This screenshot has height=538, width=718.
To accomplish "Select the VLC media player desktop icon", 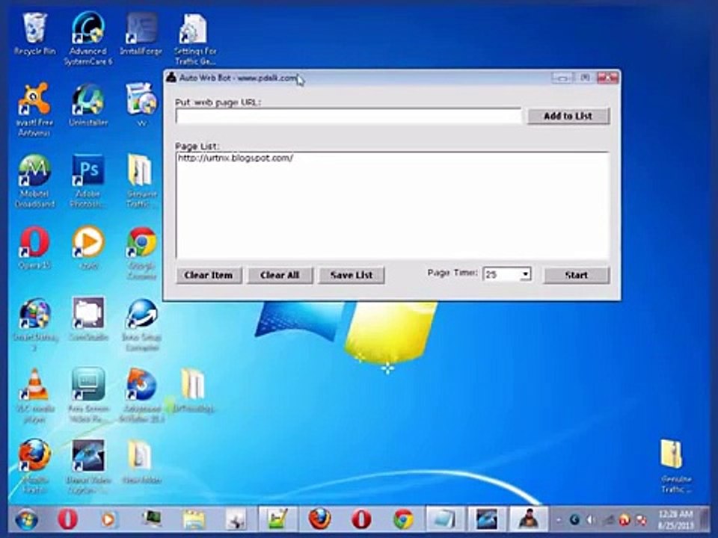I will 35,396.
